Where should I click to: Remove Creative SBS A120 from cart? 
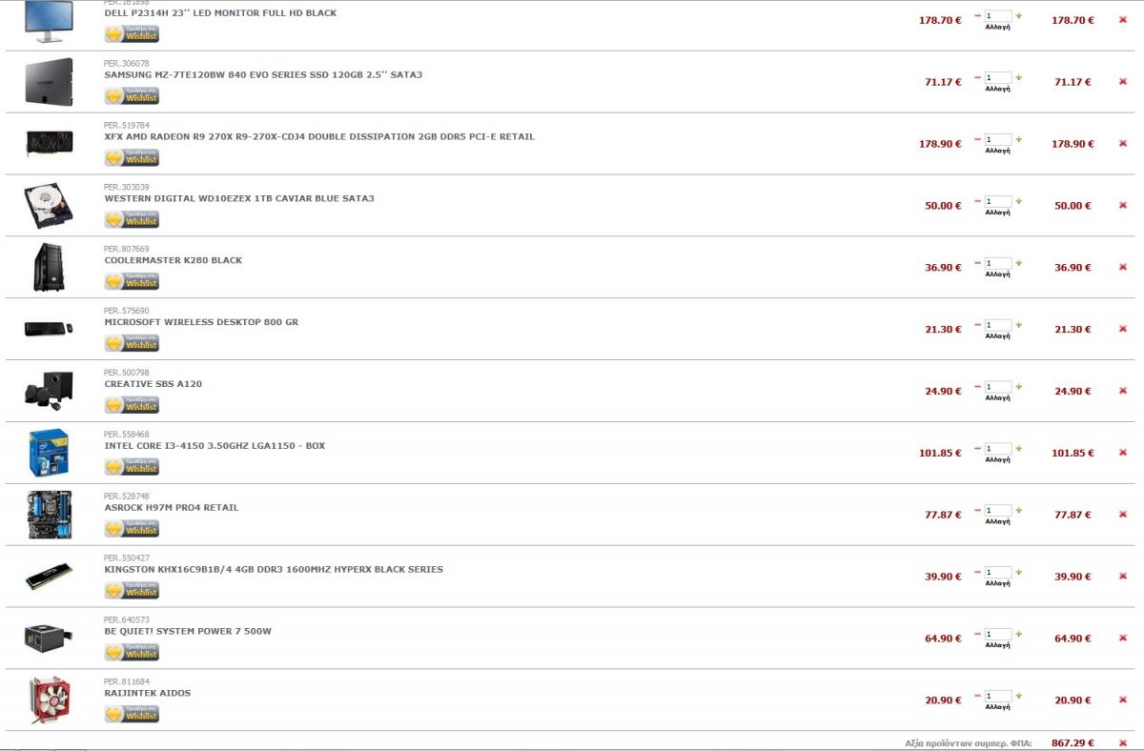pos(1122,391)
